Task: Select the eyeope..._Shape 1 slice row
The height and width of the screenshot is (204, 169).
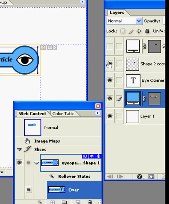Action: click(71, 163)
